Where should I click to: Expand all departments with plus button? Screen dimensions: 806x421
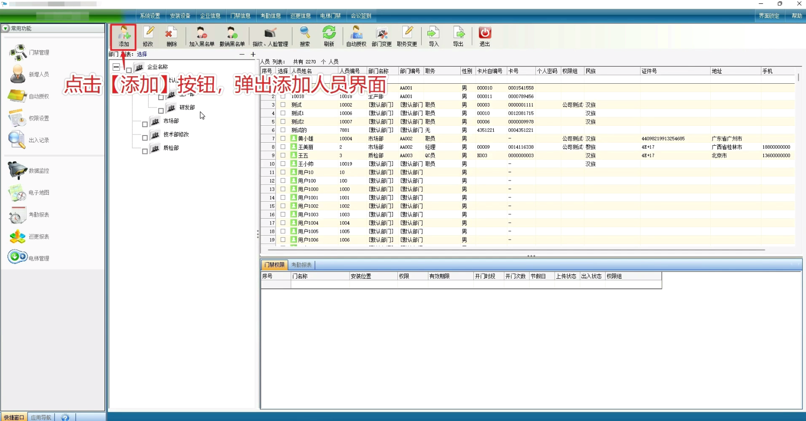coord(253,54)
